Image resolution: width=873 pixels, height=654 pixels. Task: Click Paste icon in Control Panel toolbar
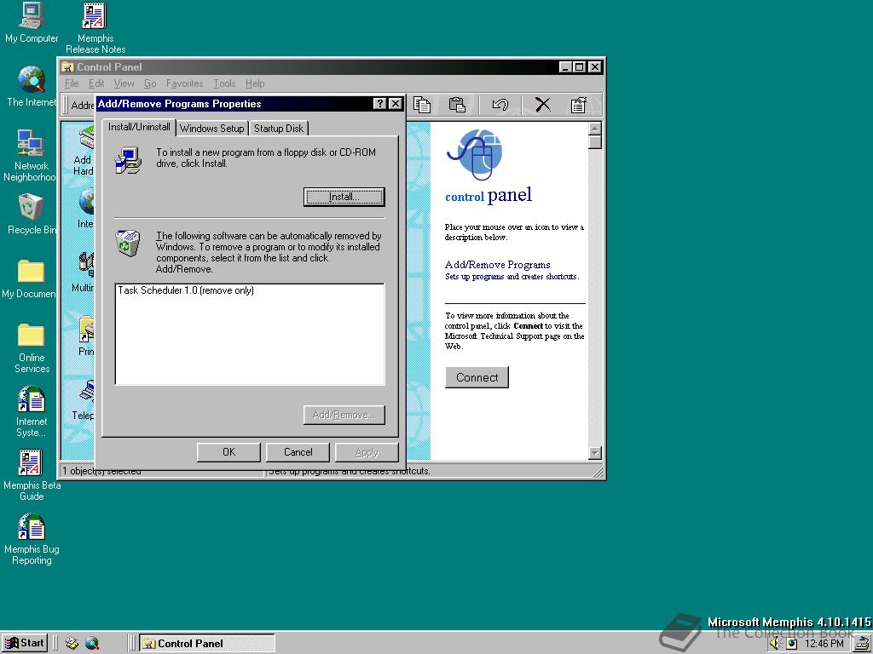(x=457, y=105)
